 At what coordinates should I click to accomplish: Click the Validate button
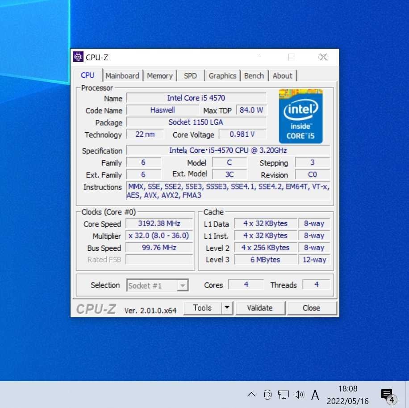point(260,308)
